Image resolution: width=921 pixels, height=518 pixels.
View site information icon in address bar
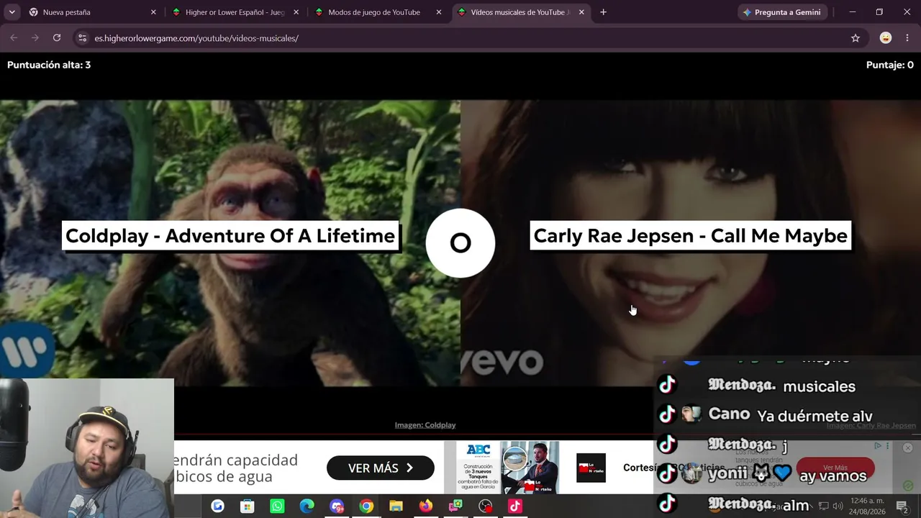click(x=82, y=38)
